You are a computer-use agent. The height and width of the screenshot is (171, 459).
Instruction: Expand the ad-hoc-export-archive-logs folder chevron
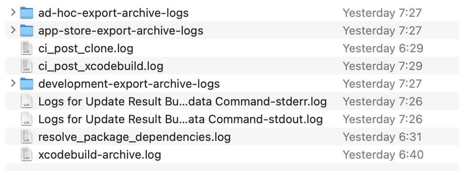coord(13,12)
